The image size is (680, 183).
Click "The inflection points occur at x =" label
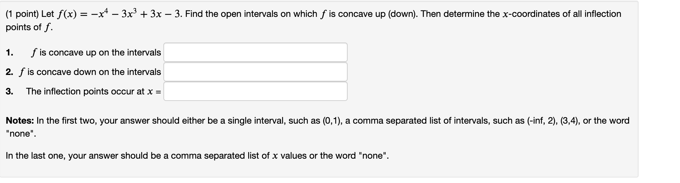coord(94,91)
